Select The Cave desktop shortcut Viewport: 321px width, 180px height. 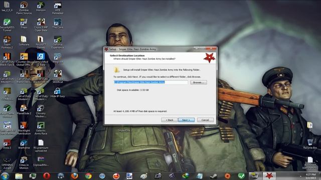(58, 23)
